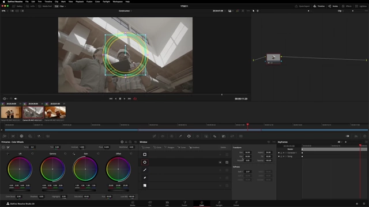Toggle mask mode on the gradient window row
This screenshot has width=369, height=207.
tap(227, 185)
